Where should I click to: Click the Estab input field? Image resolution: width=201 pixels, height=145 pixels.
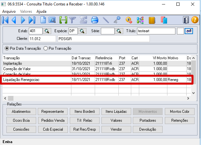tap(36, 31)
